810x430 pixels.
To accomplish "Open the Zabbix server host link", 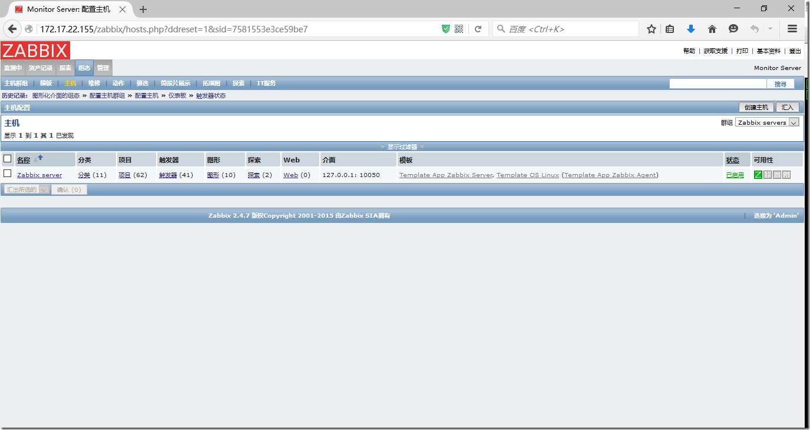I will (x=39, y=175).
